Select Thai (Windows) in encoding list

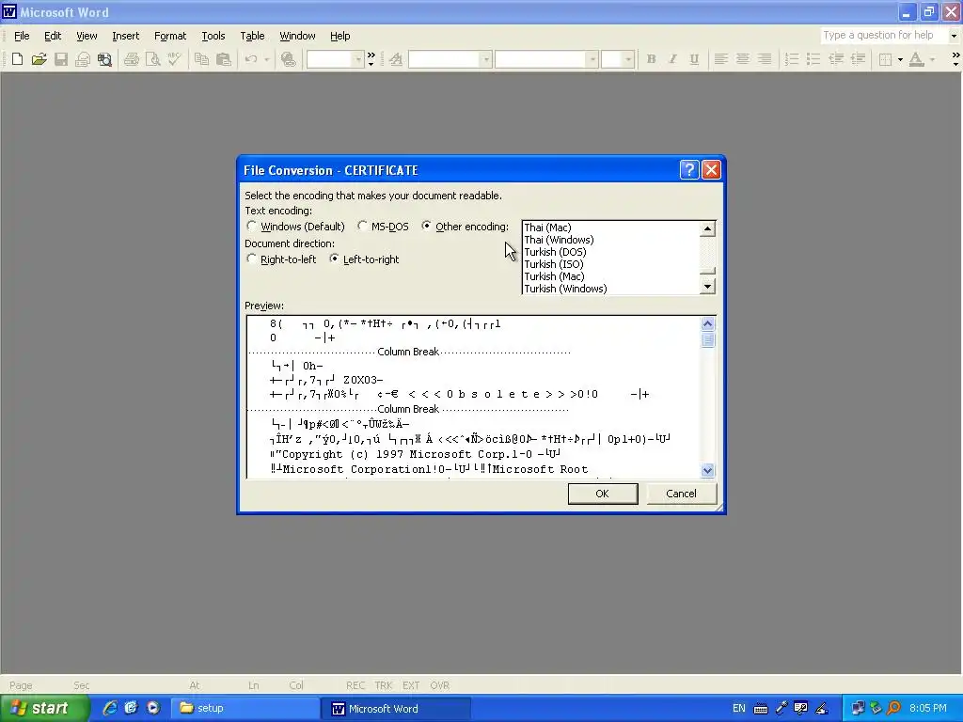click(x=559, y=240)
